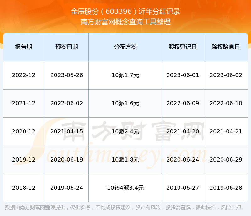
Task: Click ex-dividend date 2020-06-29
Action: pyautogui.click(x=226, y=159)
